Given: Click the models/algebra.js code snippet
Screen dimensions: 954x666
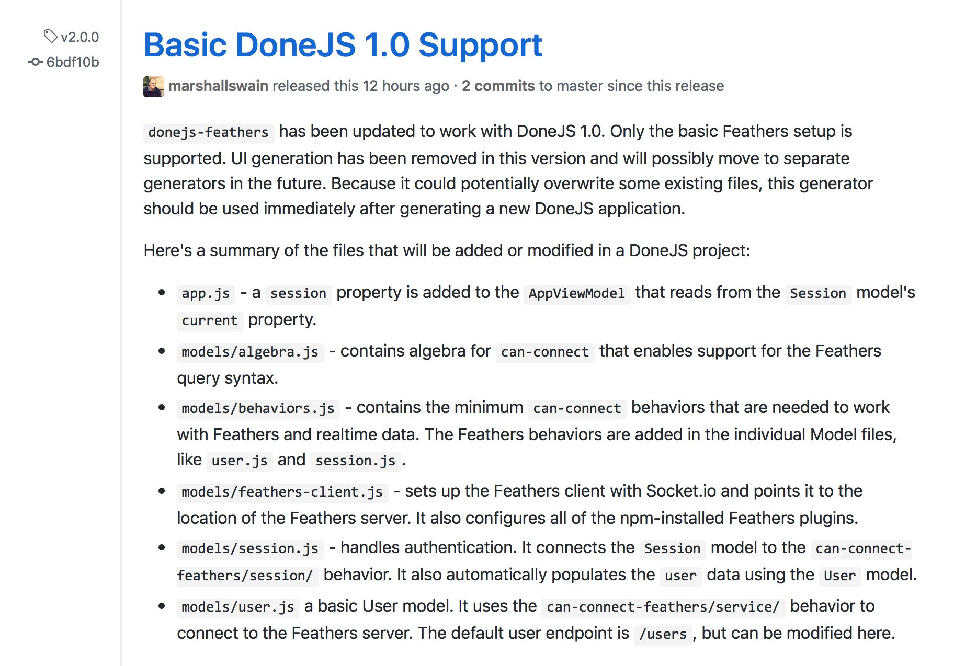Looking at the screenshot, I should pos(250,352).
